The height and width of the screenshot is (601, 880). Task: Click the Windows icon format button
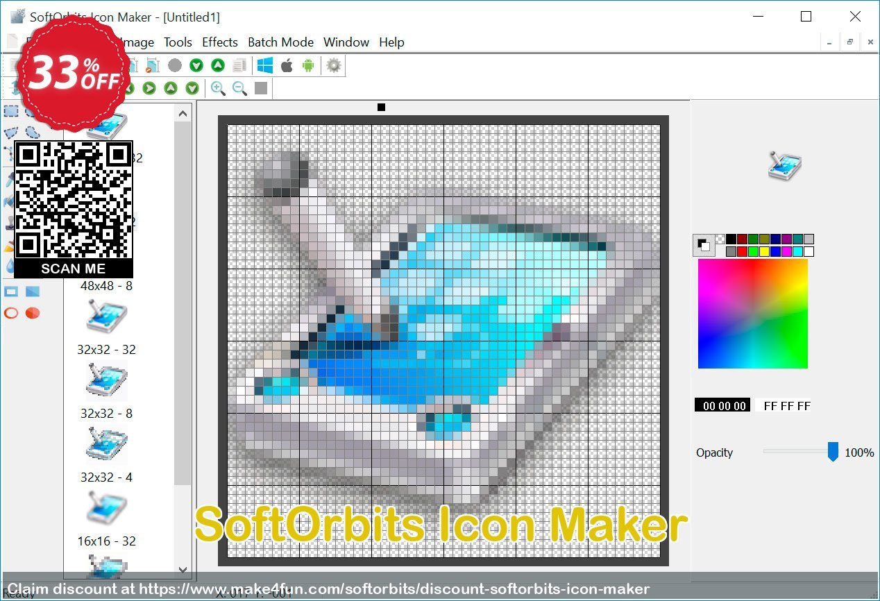[x=264, y=65]
